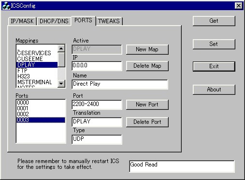
Task: Switch to the IP/MASK tab
Action: point(22,21)
